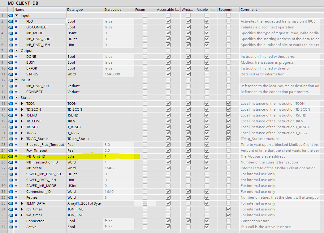The height and width of the screenshot is (233, 324).
Task: Click the tag icon in the Static section row
Action: click(x=10, y=98)
